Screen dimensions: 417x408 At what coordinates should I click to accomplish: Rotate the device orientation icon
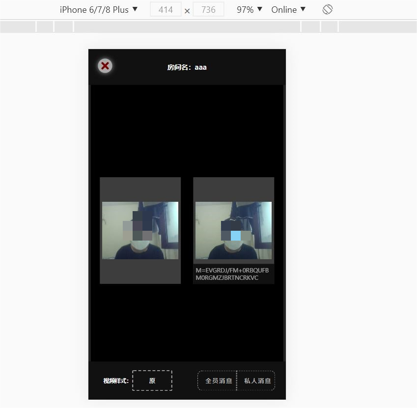point(328,9)
